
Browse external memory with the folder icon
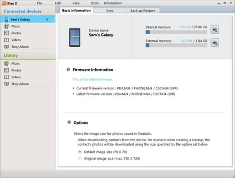coord(215,43)
